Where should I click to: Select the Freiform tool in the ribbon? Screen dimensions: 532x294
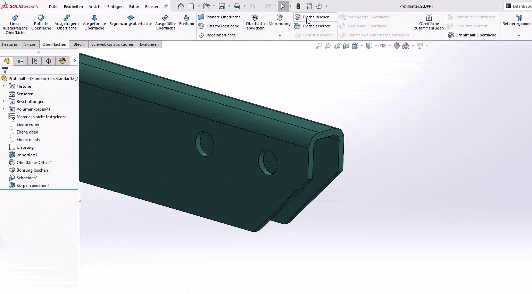[x=186, y=20]
